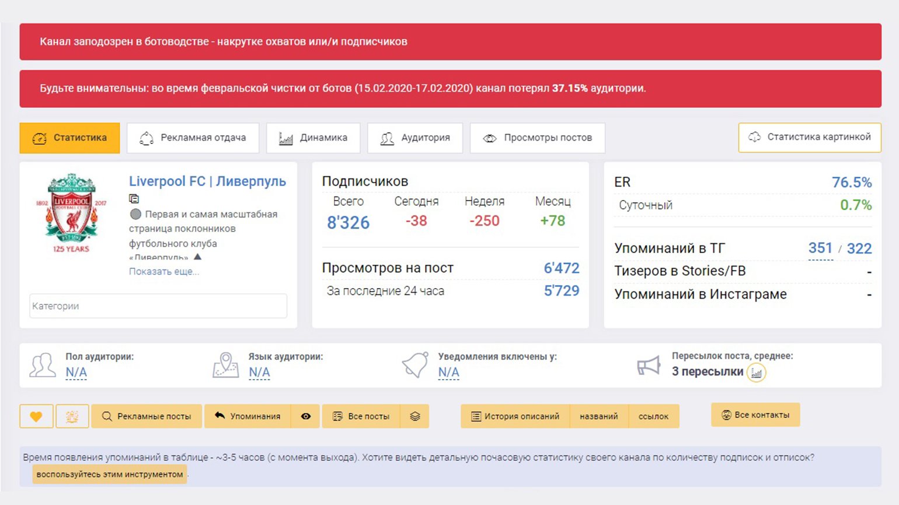Open the Динамика tab

point(313,138)
